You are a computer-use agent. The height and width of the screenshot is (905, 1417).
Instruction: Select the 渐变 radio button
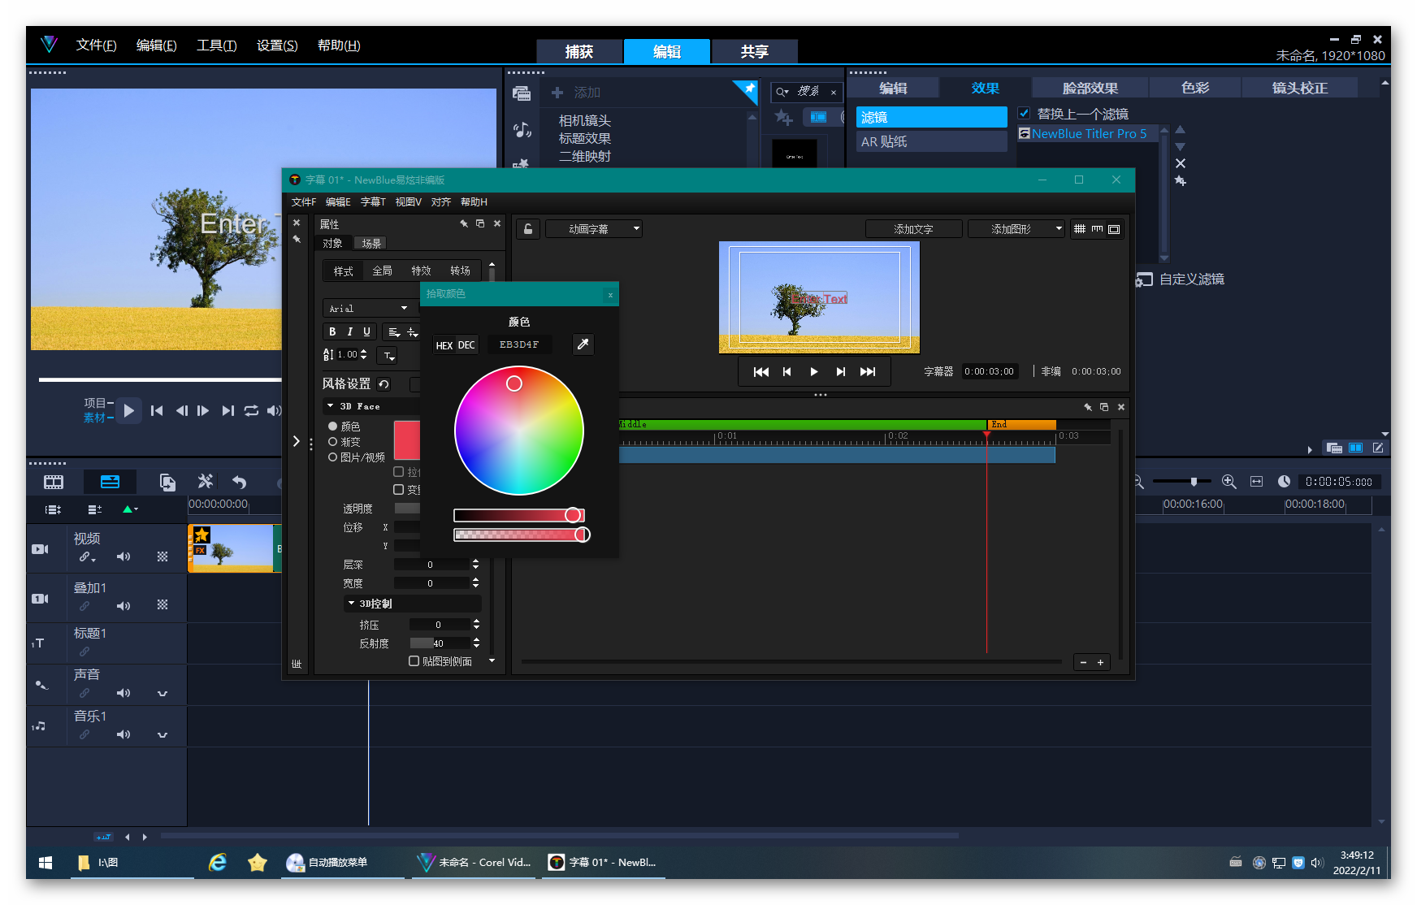332,441
